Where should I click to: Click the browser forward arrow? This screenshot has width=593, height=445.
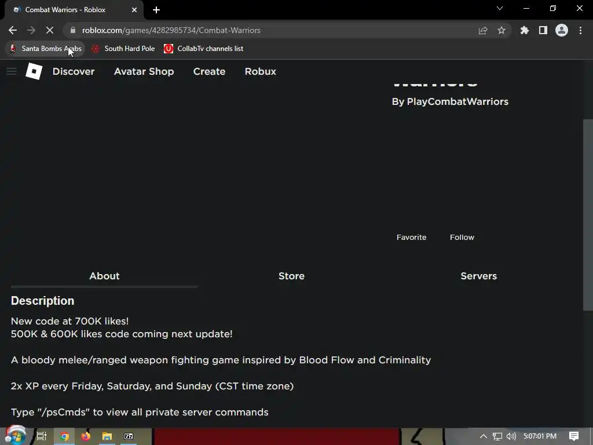31,30
